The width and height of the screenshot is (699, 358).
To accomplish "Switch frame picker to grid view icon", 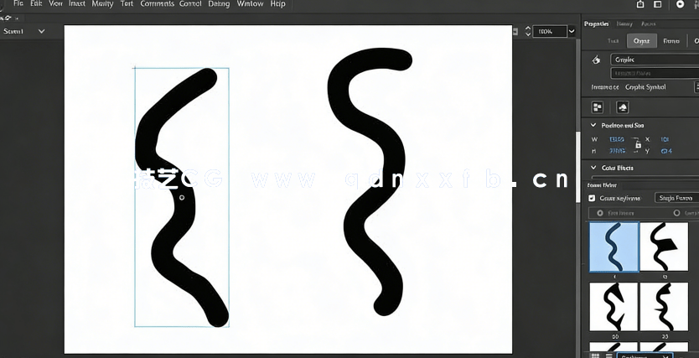I will coord(595,355).
